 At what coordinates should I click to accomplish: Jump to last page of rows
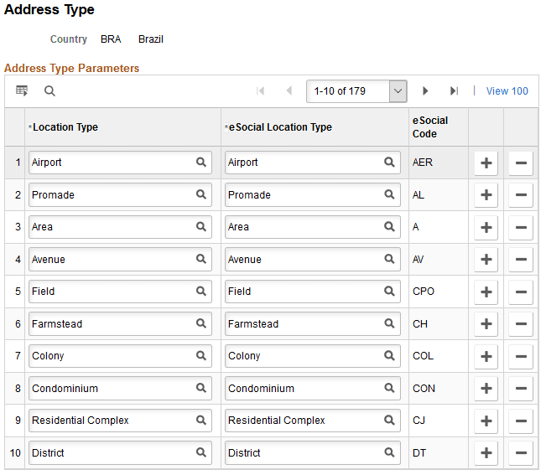[x=454, y=91]
